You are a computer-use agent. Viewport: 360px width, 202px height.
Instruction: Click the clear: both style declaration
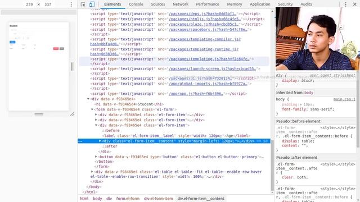pos(294,177)
